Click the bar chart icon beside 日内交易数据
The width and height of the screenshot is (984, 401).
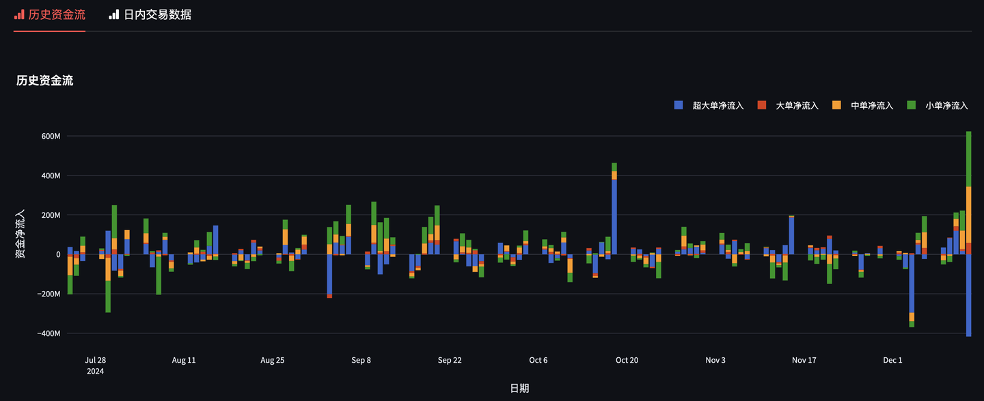(114, 14)
